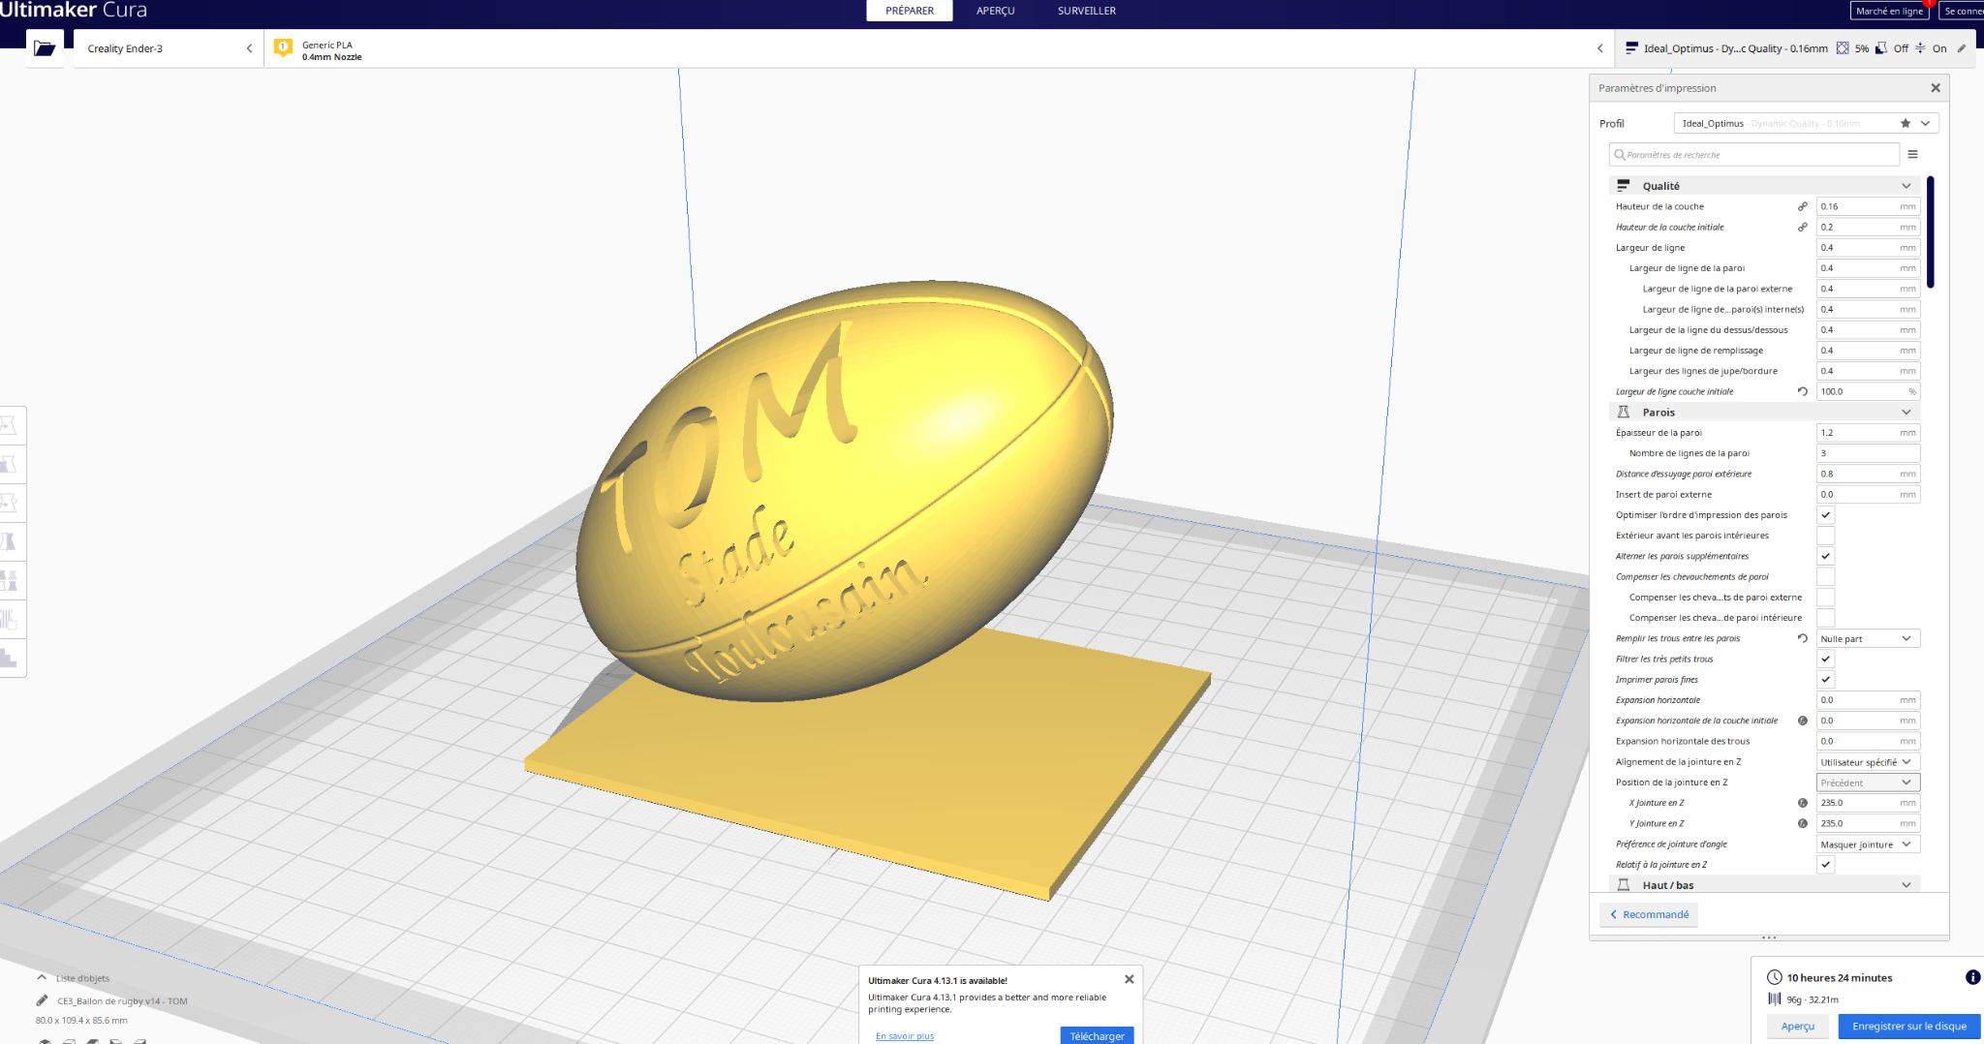Click the Generic PLA material icon
This screenshot has width=1984, height=1044.
283,47
